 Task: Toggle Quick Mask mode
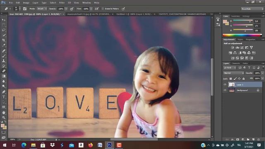(x=4, y=132)
